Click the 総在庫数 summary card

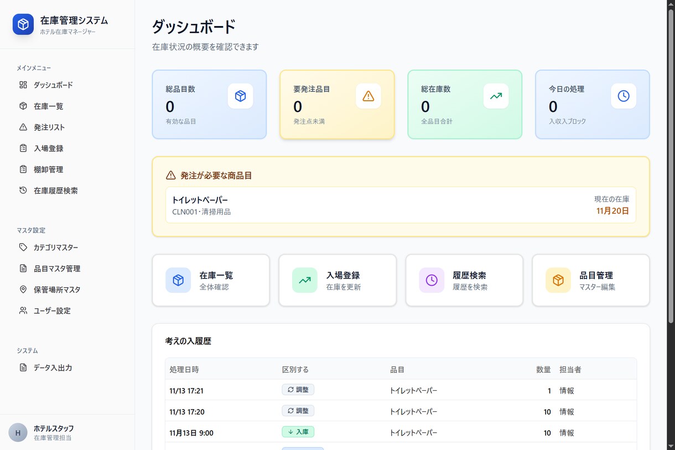click(x=465, y=104)
